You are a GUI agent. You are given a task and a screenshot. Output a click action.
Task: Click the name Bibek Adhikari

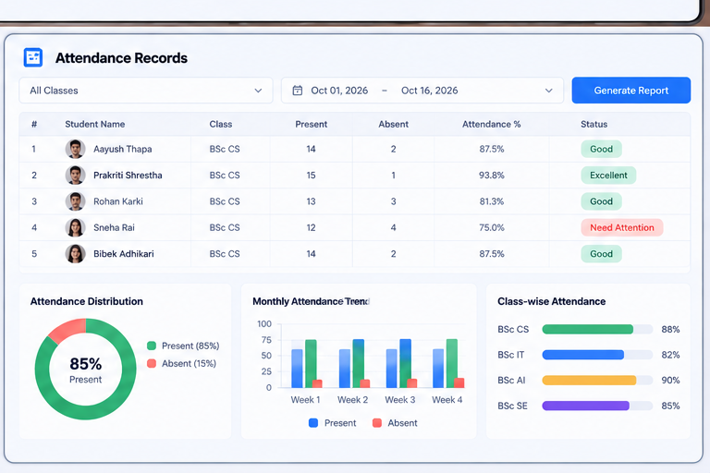click(x=124, y=254)
